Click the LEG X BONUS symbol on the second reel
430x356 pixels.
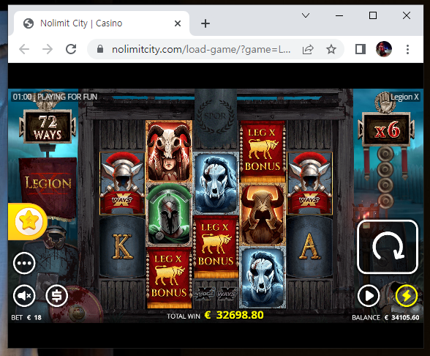pyautogui.click(x=169, y=278)
